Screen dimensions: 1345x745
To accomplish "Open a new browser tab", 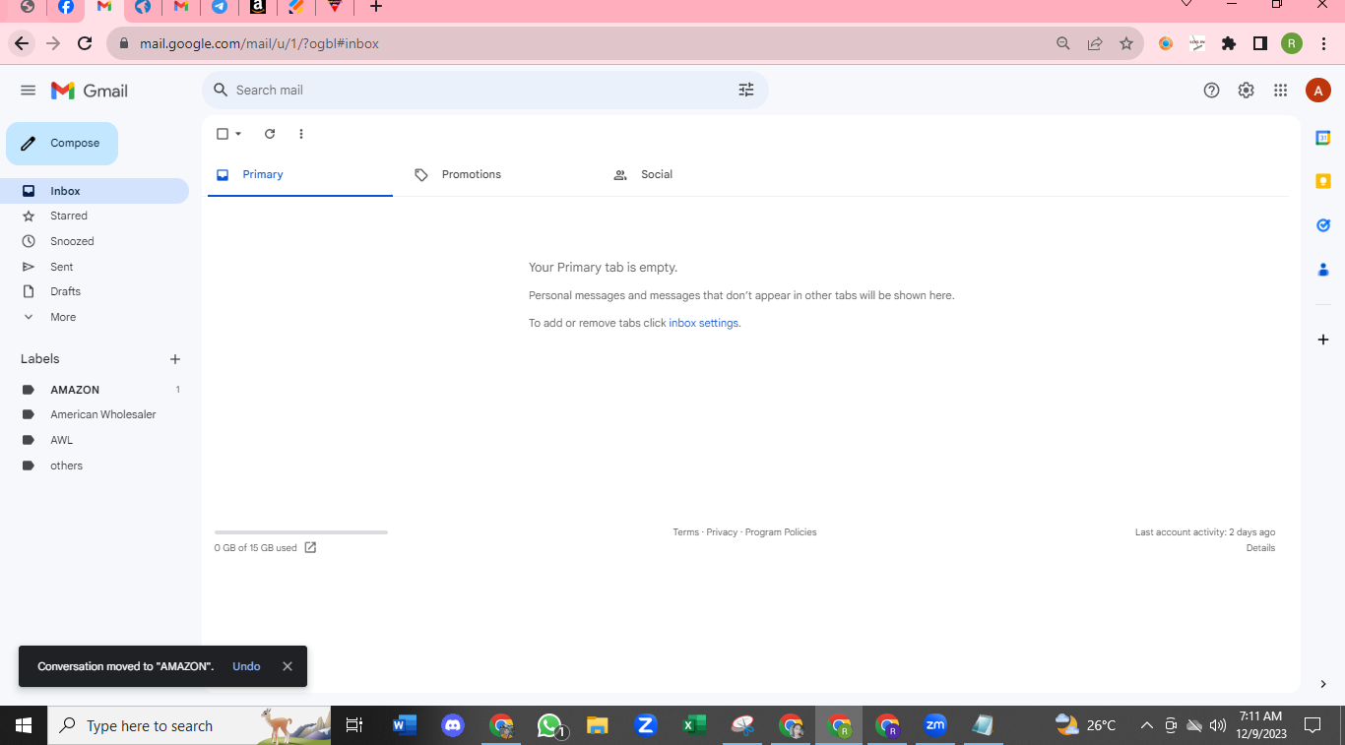I will 375,7.
